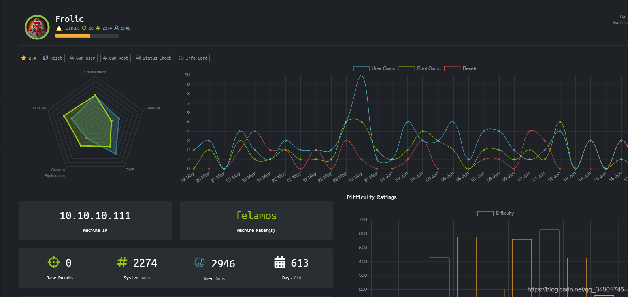The height and width of the screenshot is (297, 628).
Task: Click the Base Points caption
Action: [x=60, y=278]
